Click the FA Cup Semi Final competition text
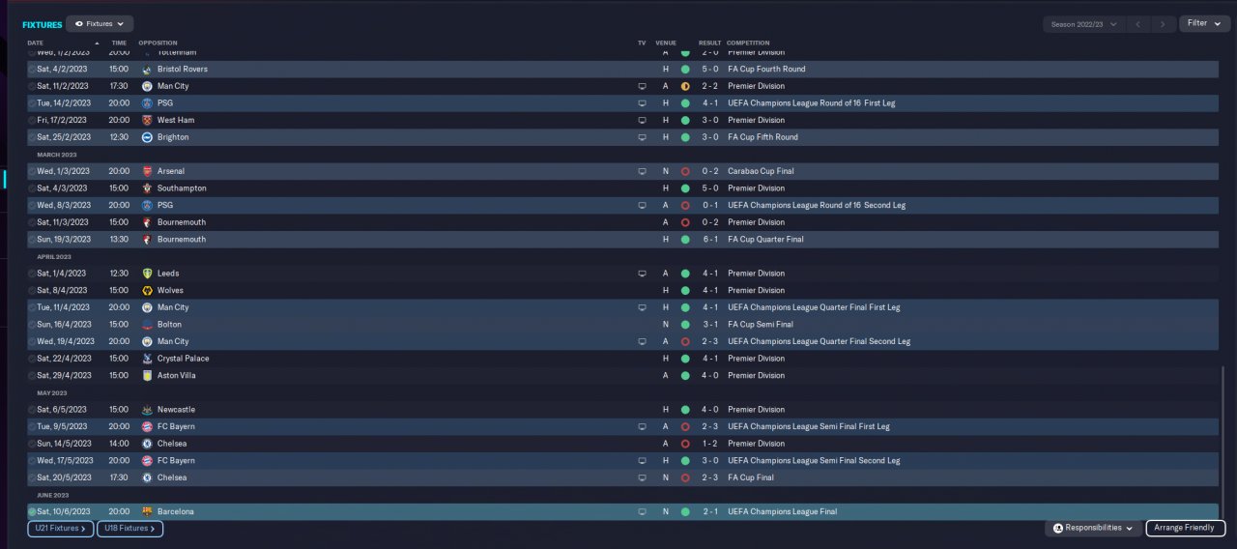This screenshot has width=1237, height=549. point(761,325)
